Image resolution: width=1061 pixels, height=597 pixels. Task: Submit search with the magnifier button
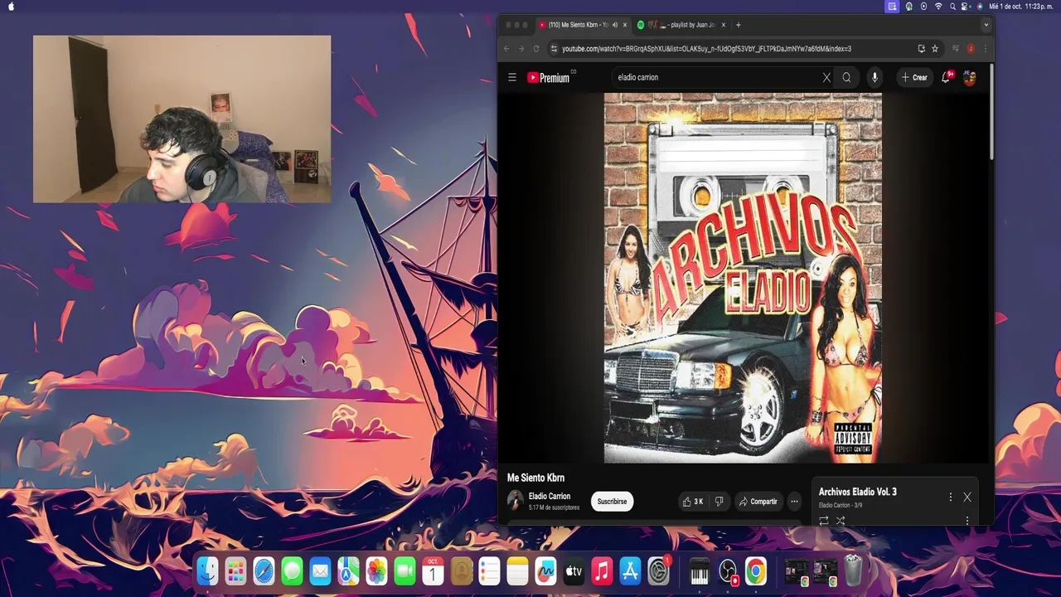click(846, 77)
